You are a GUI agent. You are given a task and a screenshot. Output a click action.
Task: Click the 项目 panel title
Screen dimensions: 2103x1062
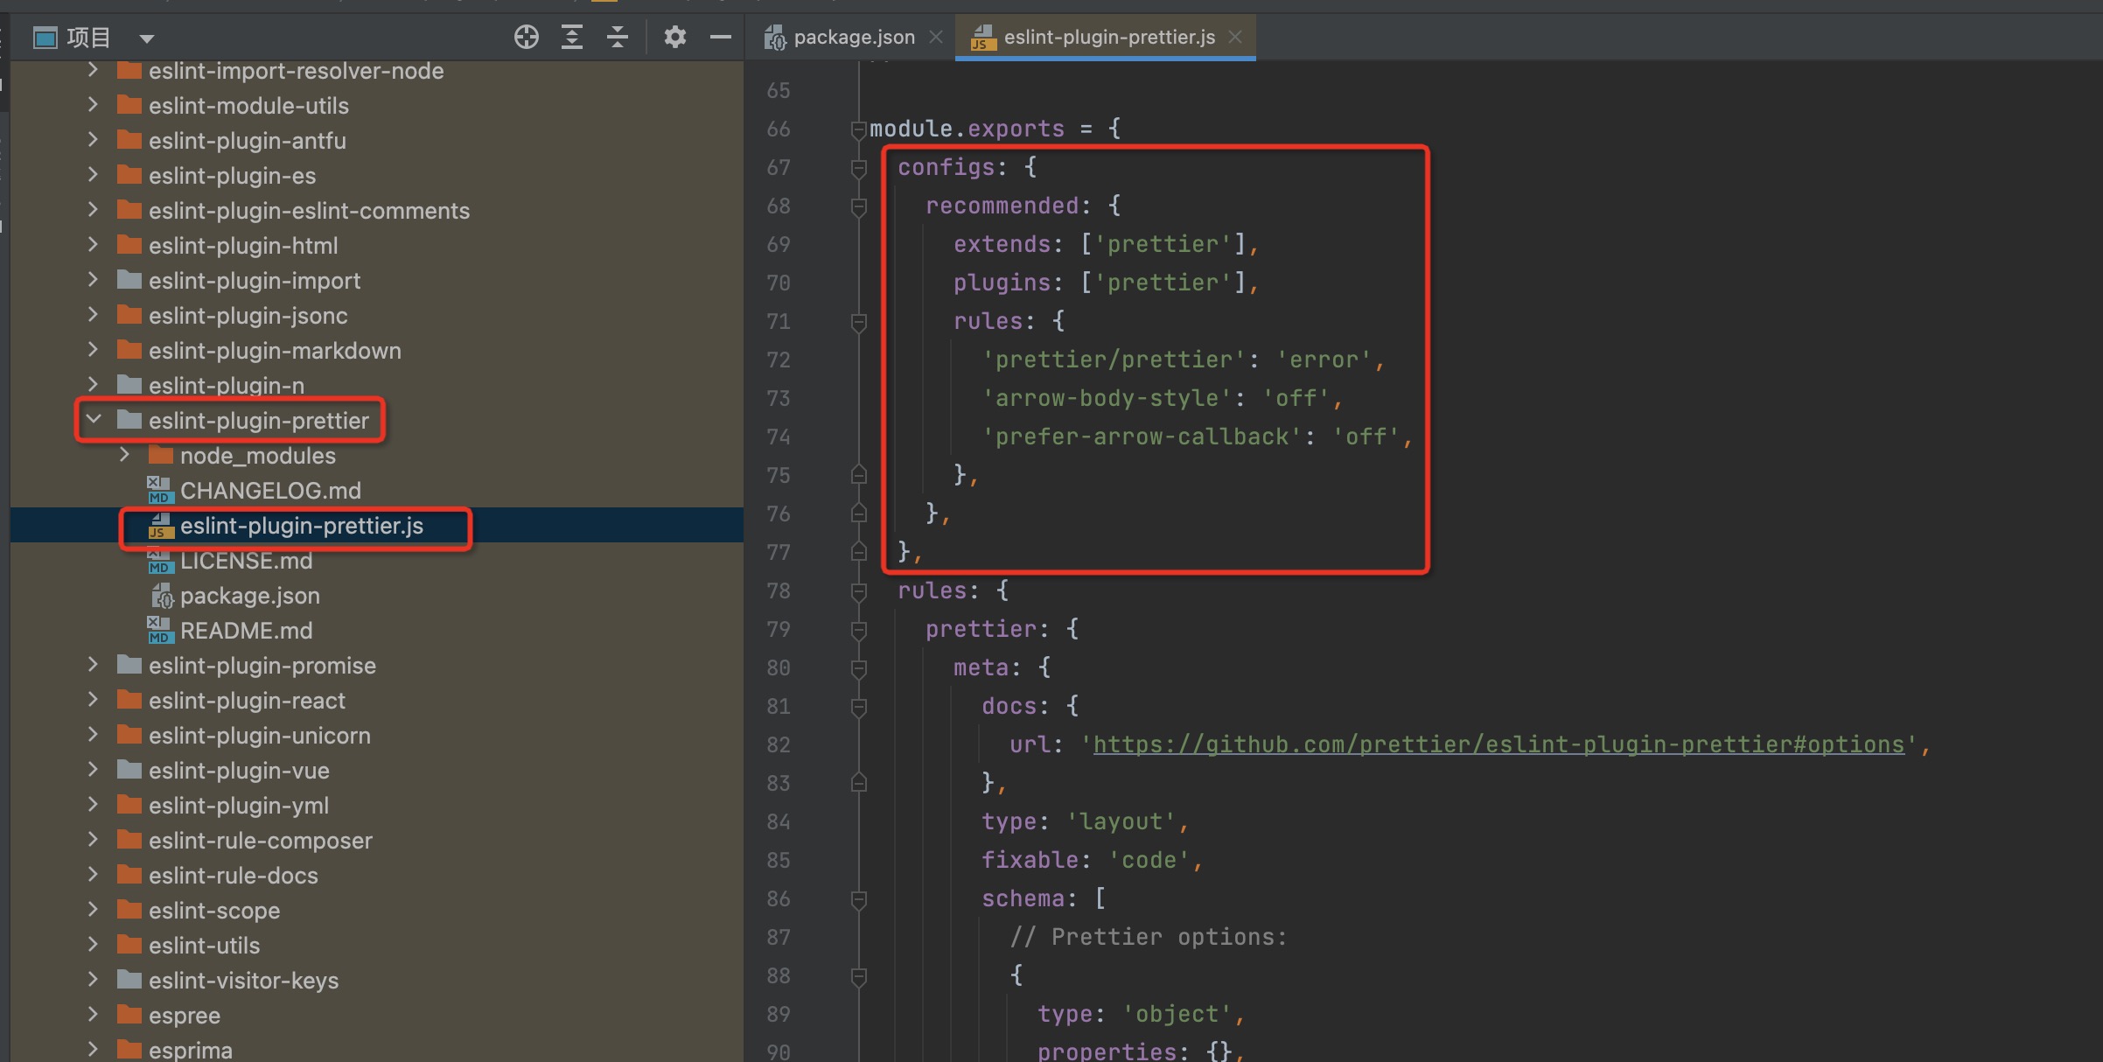pyautogui.click(x=88, y=38)
